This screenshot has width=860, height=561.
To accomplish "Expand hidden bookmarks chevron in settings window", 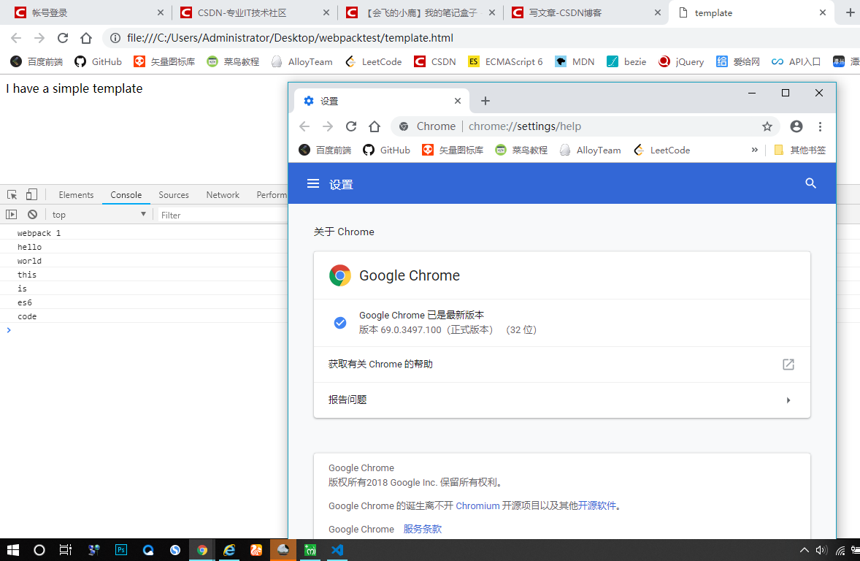I will [x=755, y=150].
